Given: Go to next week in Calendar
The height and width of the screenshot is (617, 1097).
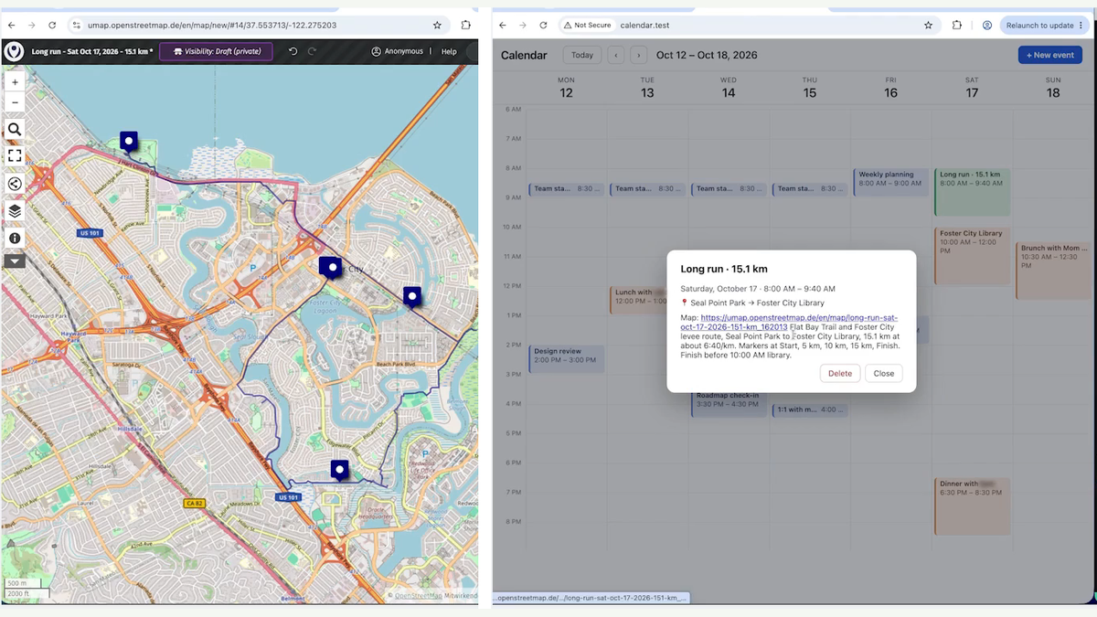Looking at the screenshot, I should point(639,55).
